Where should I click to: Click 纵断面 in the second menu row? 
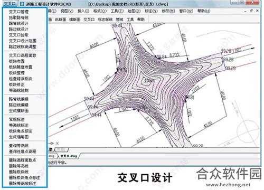tap(60, 20)
